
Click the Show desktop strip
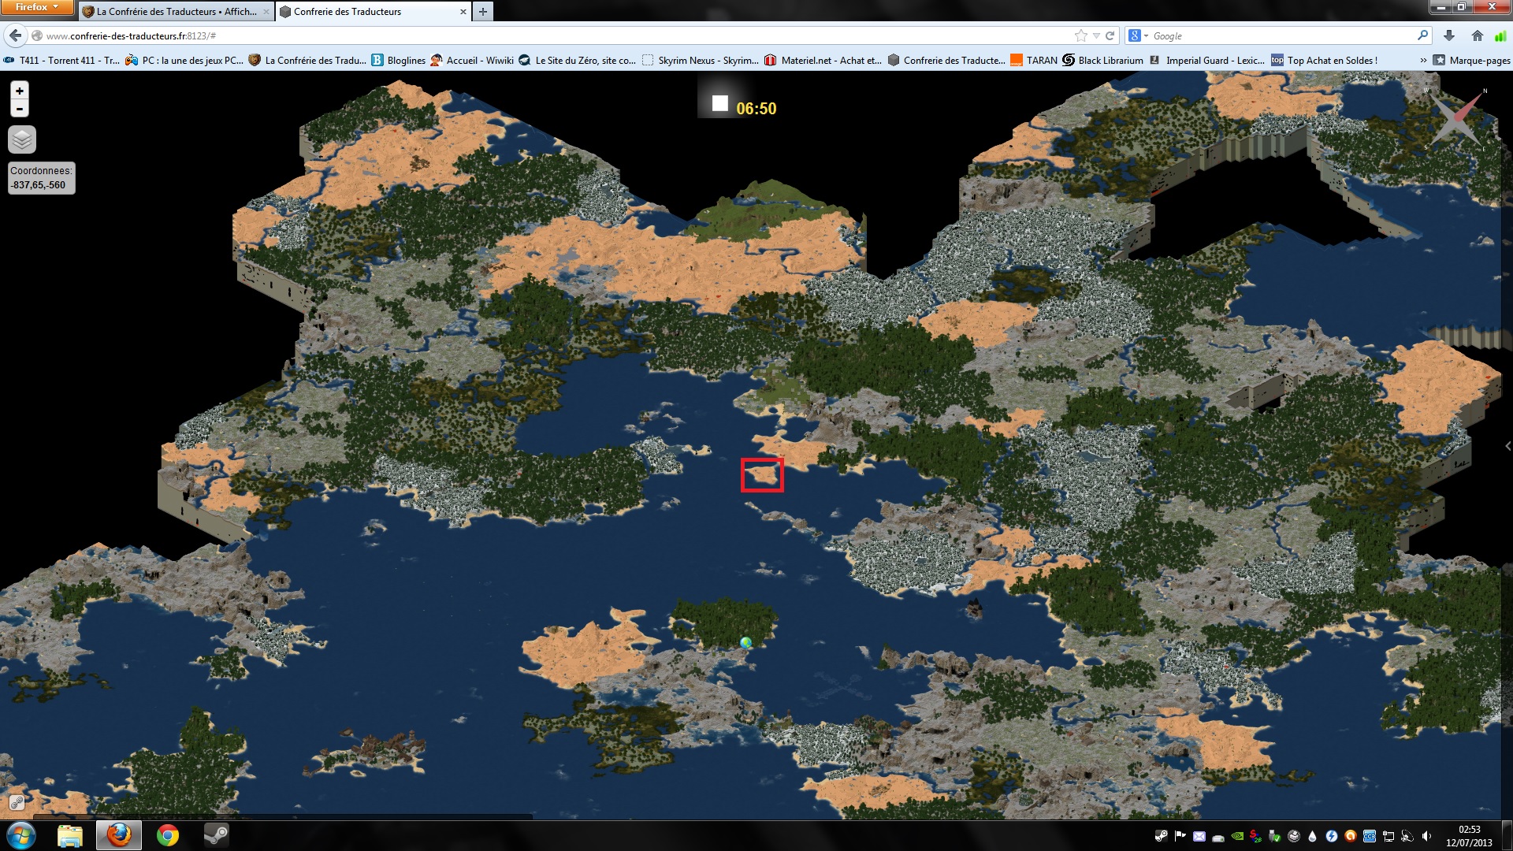click(x=1507, y=836)
